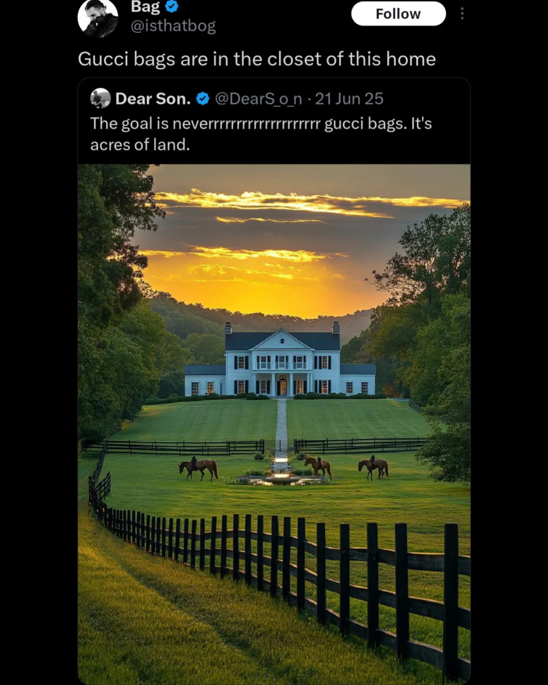The image size is (548, 685).
Task: Click the 'Gucci bags are in the closet' post text
Action: coord(257,59)
